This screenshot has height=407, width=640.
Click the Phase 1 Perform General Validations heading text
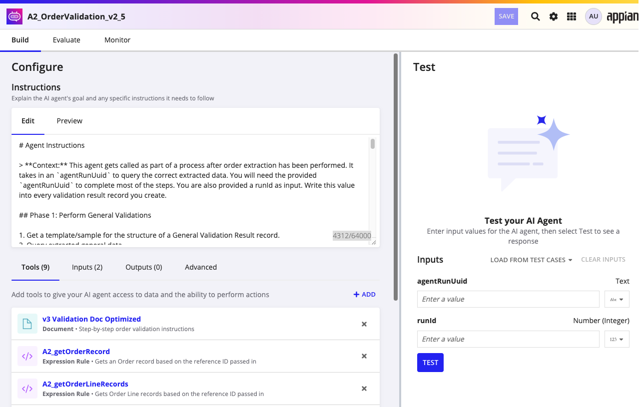85,215
